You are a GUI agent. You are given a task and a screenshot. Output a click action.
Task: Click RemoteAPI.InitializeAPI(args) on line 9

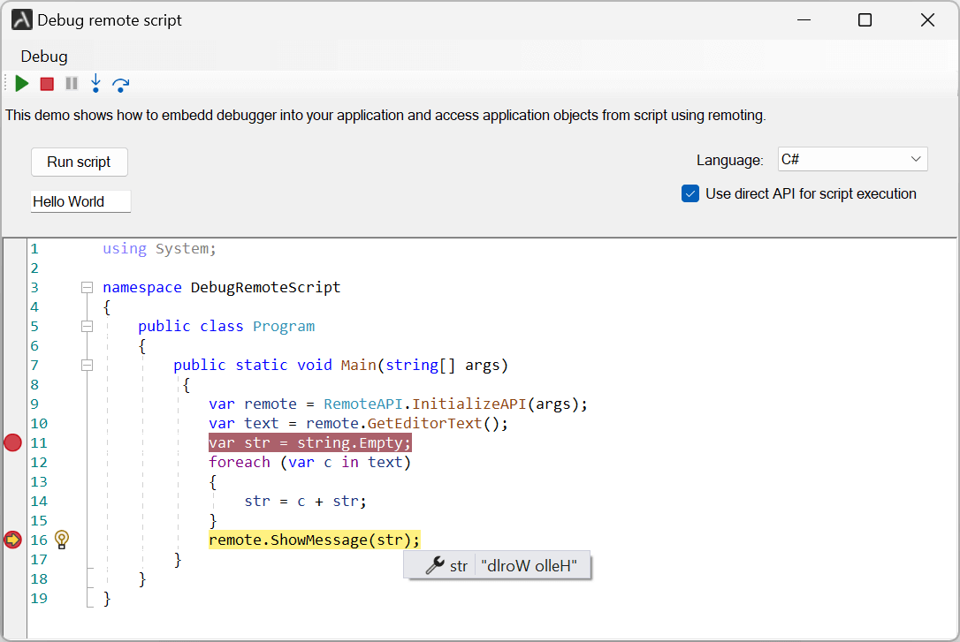[450, 404]
